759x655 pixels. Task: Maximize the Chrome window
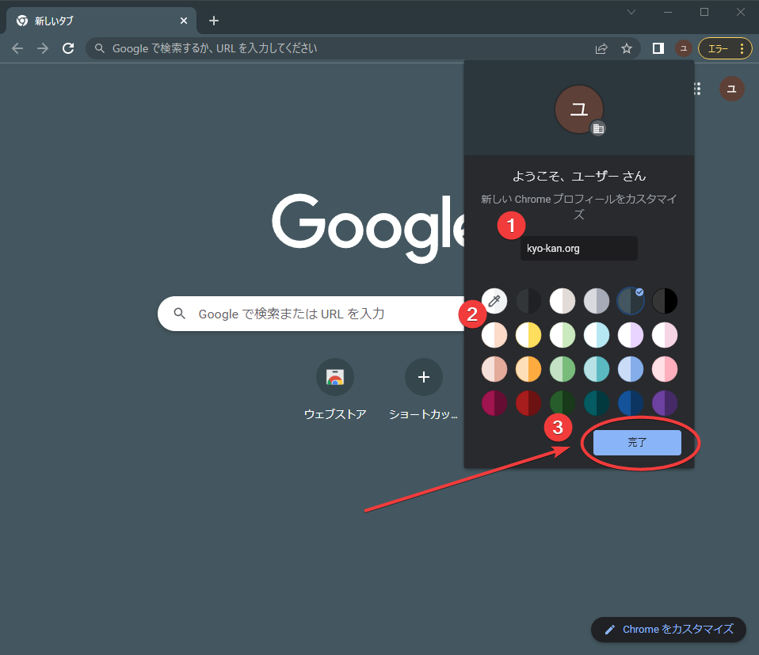[x=704, y=12]
